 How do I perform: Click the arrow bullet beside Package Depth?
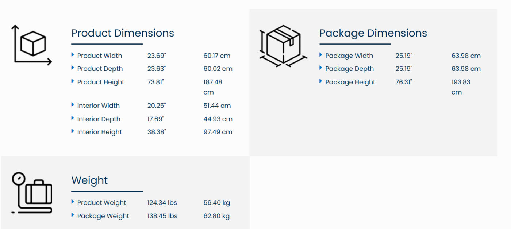click(321, 68)
